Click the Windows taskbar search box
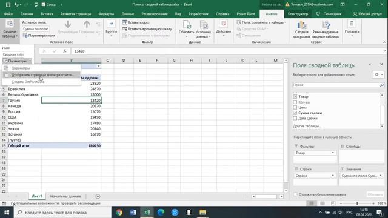 pyautogui.click(x=62, y=213)
